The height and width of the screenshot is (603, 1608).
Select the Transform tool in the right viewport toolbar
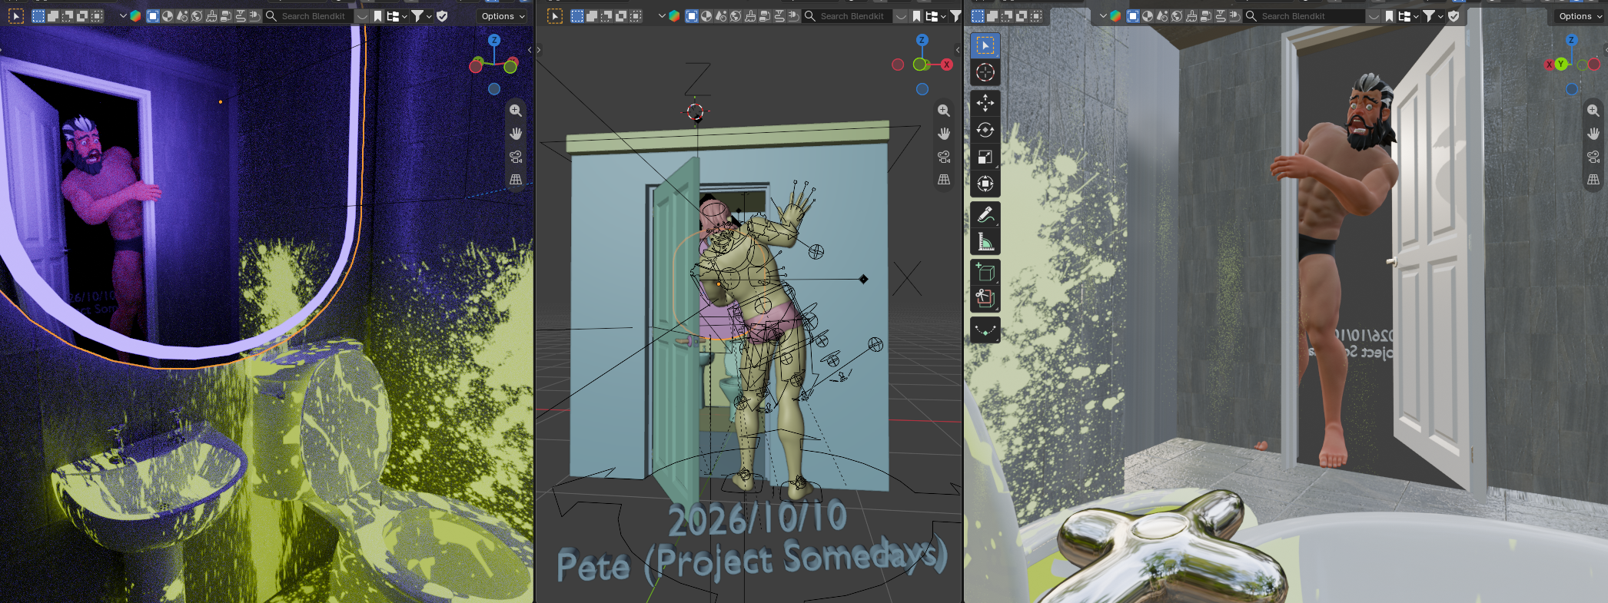tap(985, 184)
